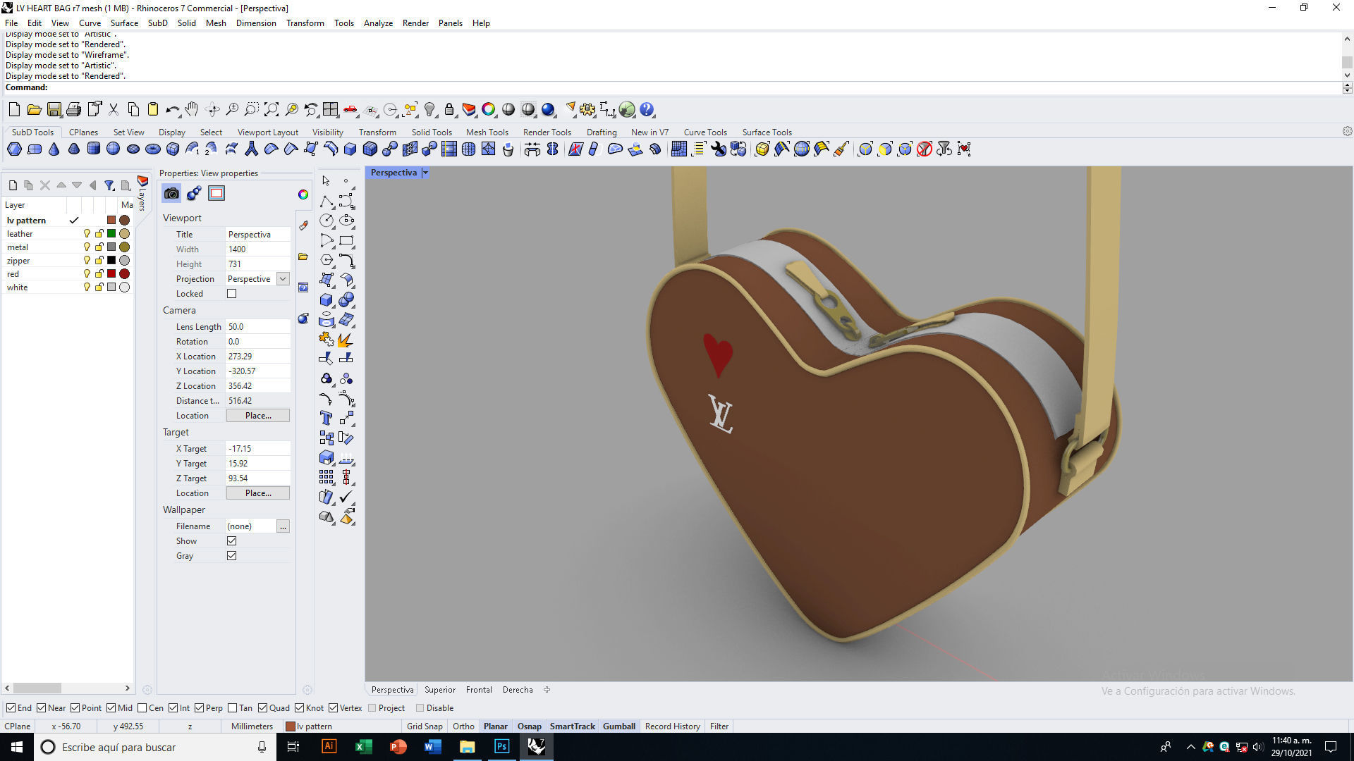Click the red layer color swatch
Image resolution: width=1354 pixels, height=761 pixels.
pos(111,274)
